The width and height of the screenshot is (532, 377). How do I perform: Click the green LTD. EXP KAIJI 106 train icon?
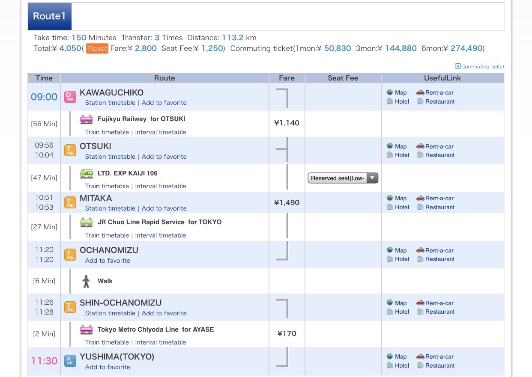[87, 173]
